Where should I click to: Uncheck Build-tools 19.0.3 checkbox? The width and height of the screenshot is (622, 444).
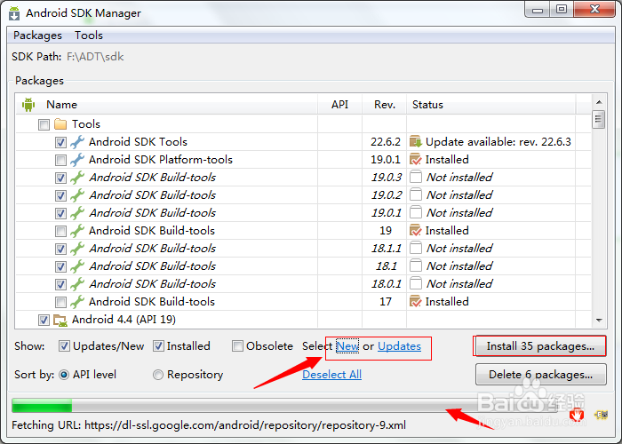[60, 178]
